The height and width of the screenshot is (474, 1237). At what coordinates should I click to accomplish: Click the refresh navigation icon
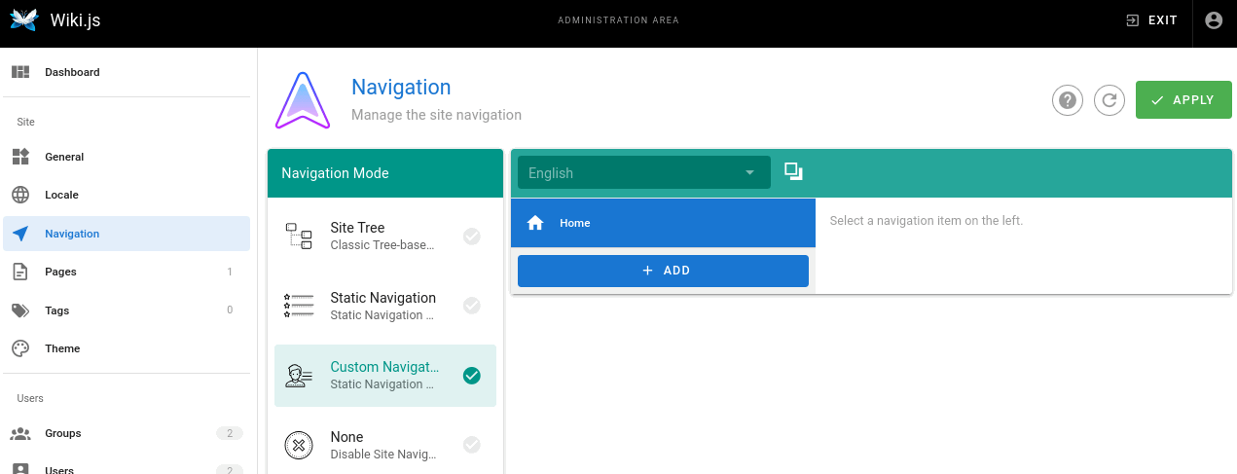[x=1110, y=100]
